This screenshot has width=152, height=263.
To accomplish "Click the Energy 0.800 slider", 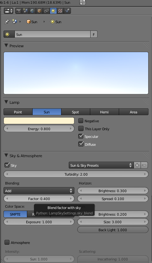I will coord(39,129).
